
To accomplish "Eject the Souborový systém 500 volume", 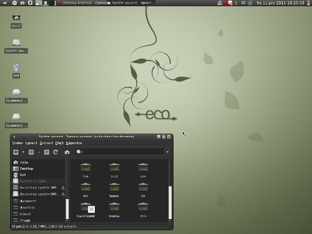I will click(63, 194).
